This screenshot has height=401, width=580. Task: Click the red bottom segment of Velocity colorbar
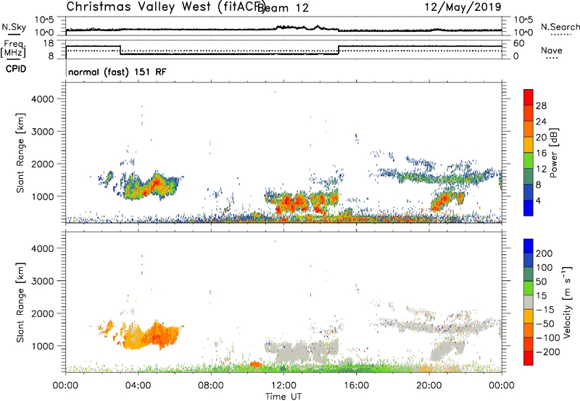[529, 358]
